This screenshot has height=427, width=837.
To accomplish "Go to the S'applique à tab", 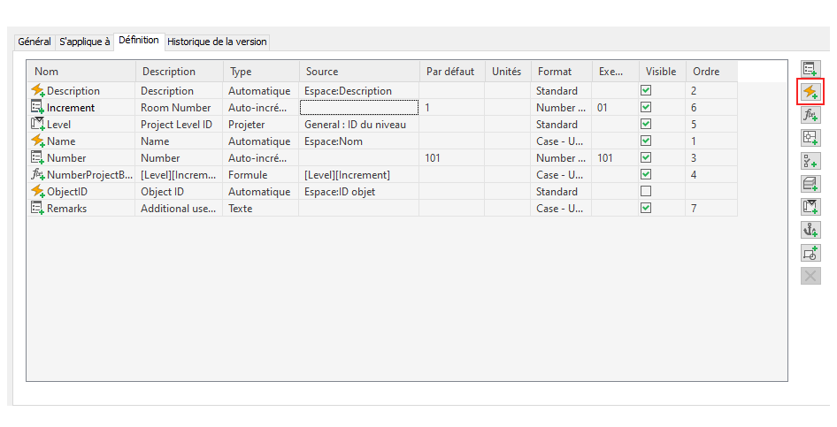I will [85, 42].
